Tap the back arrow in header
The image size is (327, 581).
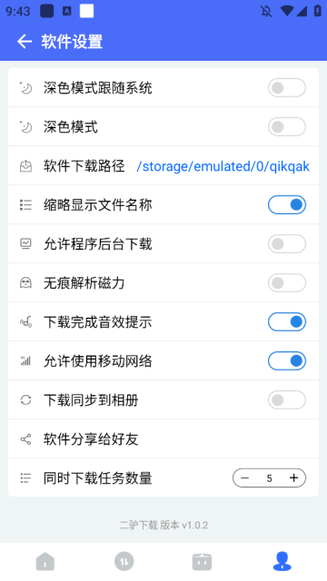click(x=25, y=42)
